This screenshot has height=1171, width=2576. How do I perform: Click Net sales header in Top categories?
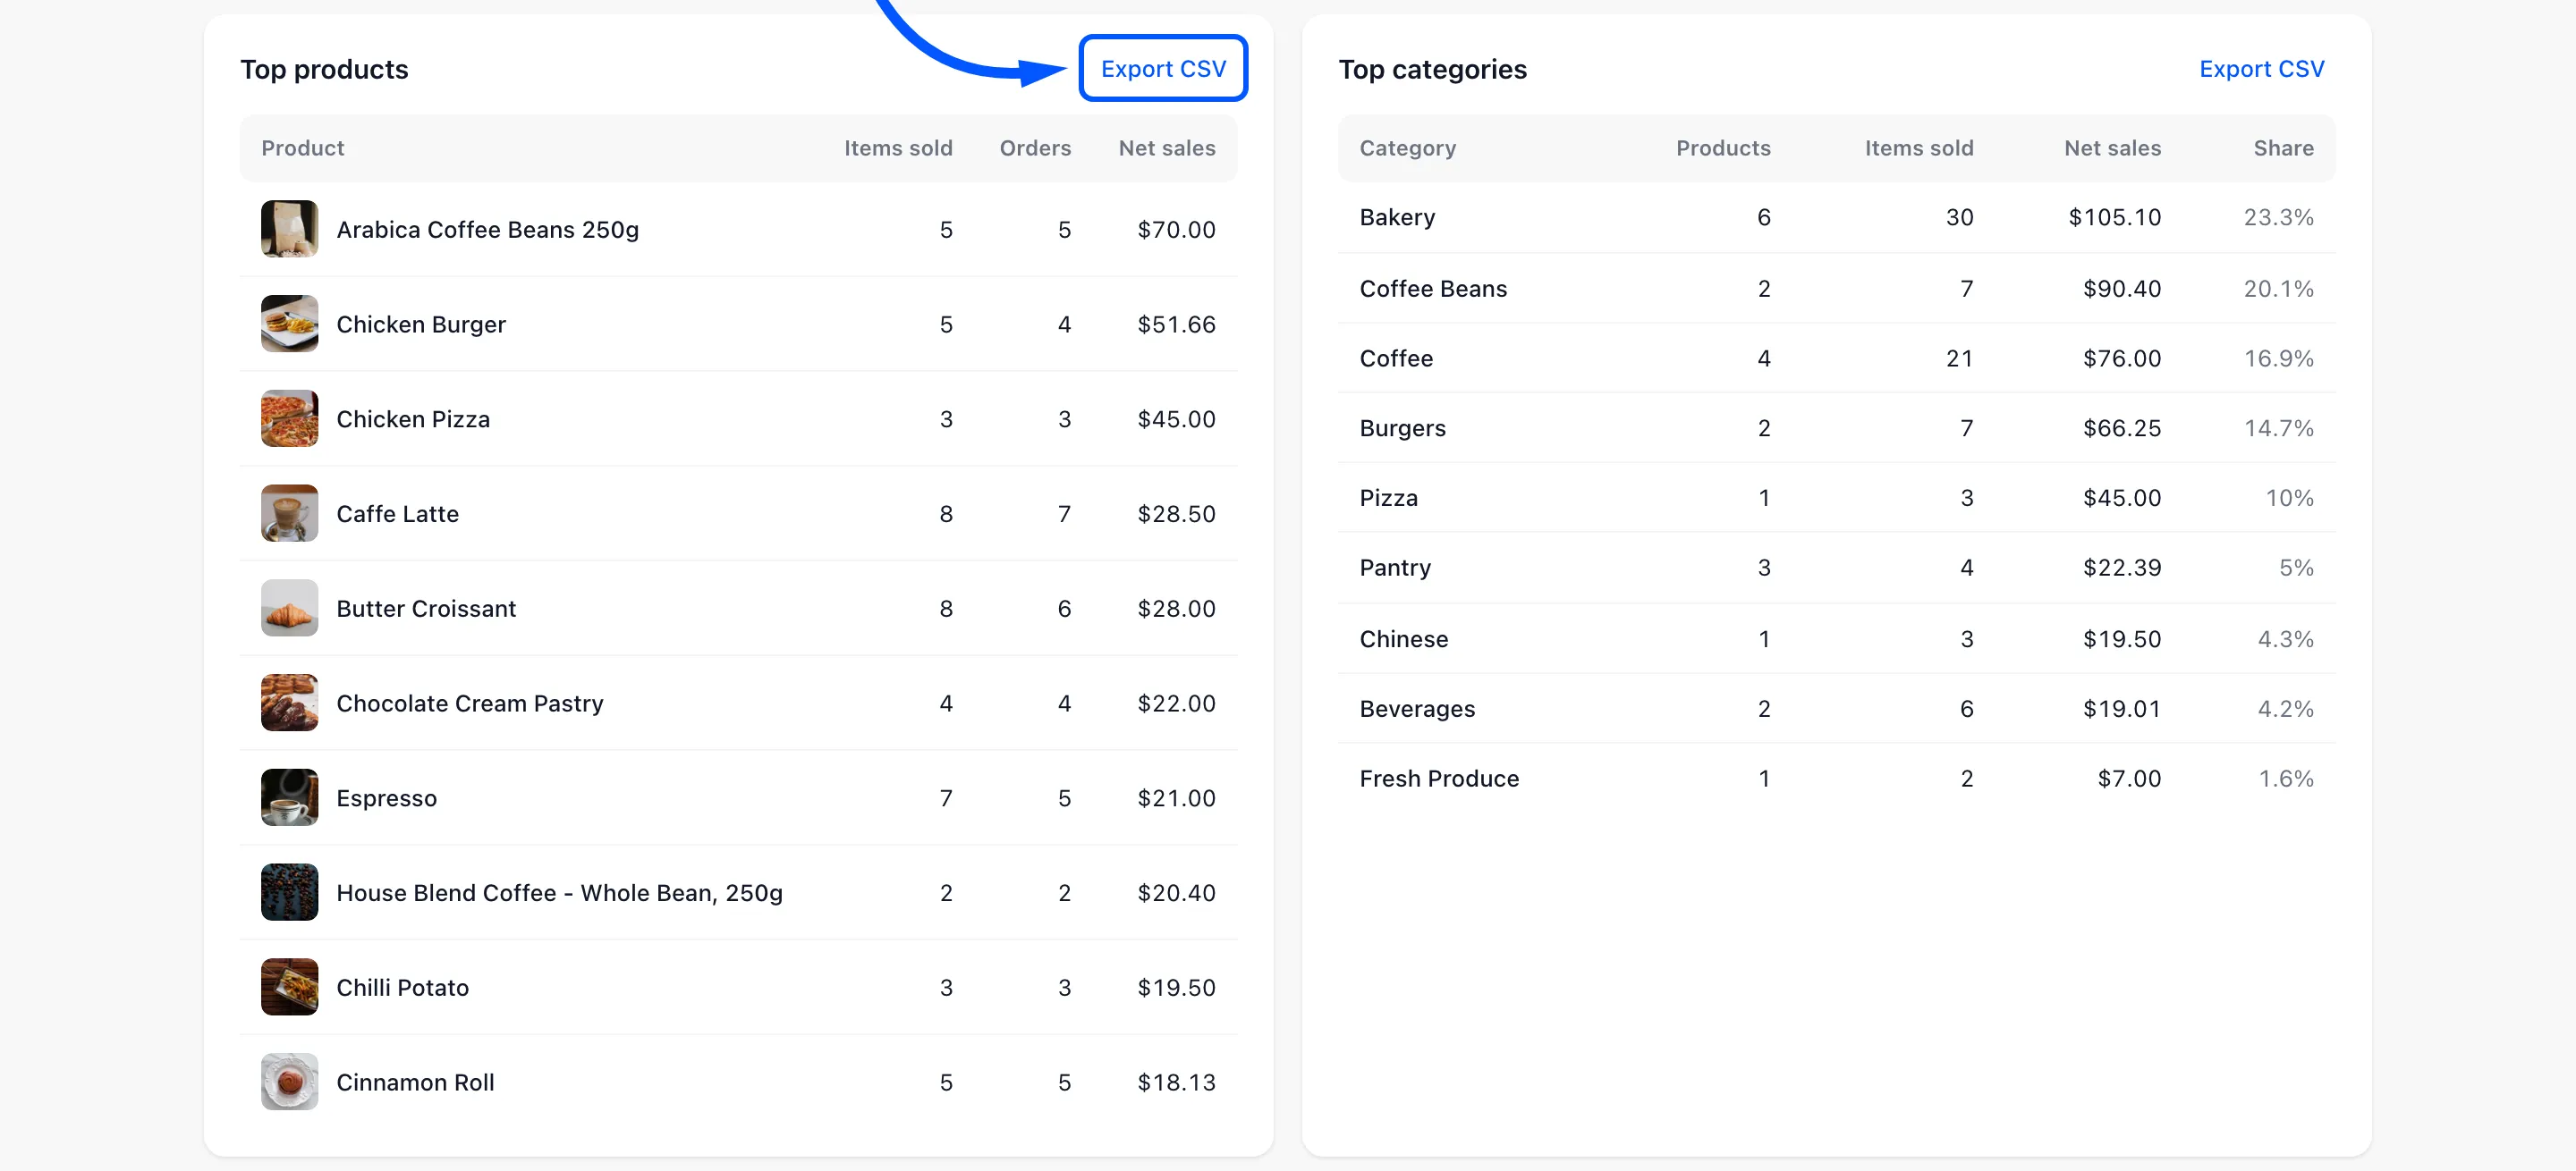pos(2112,147)
